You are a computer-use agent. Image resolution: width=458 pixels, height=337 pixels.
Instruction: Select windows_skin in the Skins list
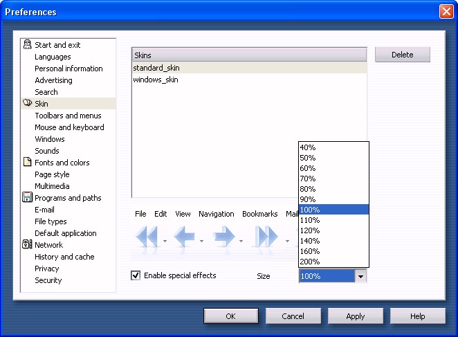pos(156,80)
